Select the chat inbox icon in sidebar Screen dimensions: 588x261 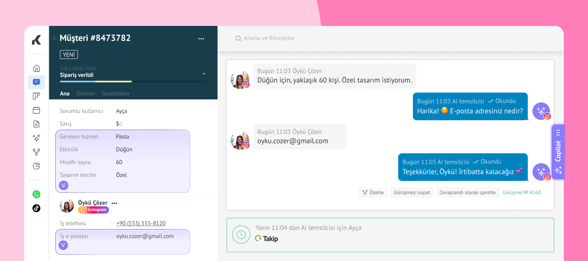[36, 82]
